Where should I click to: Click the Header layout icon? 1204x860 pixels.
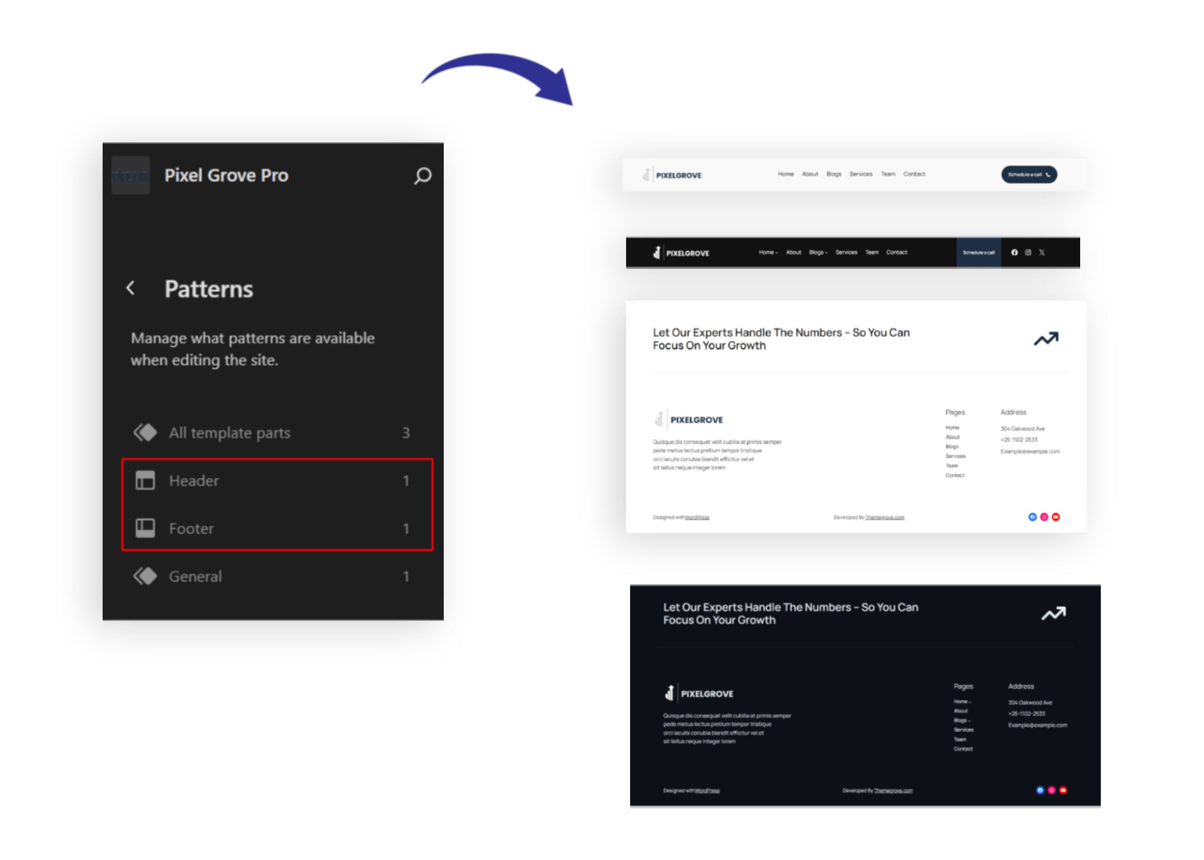pos(145,480)
